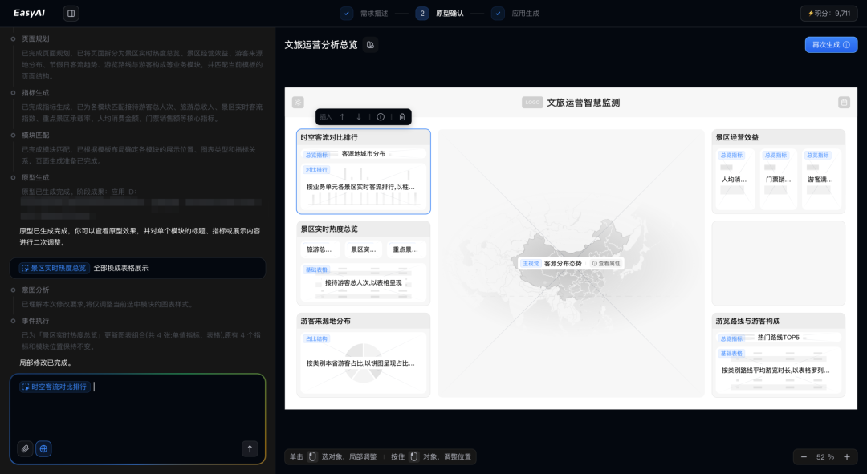The width and height of the screenshot is (867, 474).
Task: Click the 事件执行 step heading
Action: [35, 321]
